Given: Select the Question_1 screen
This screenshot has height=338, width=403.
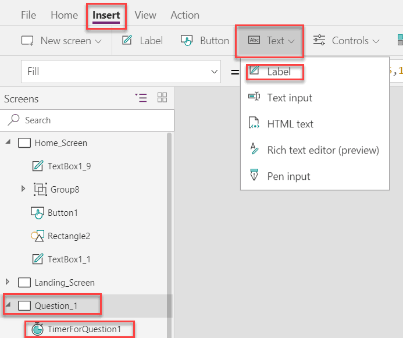Looking at the screenshot, I should [56, 306].
